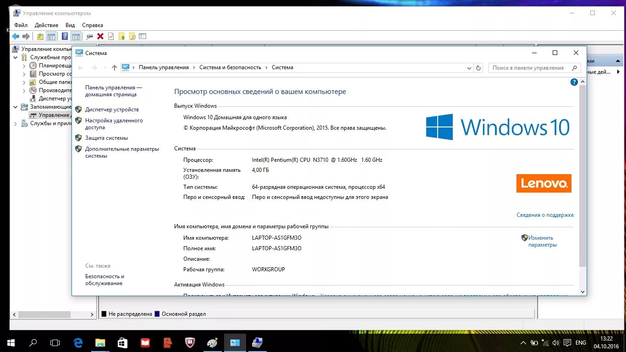Click horizontal scrollbar right arrow in tree pane
The height and width of the screenshot is (352, 626).
pyautogui.click(x=92, y=315)
